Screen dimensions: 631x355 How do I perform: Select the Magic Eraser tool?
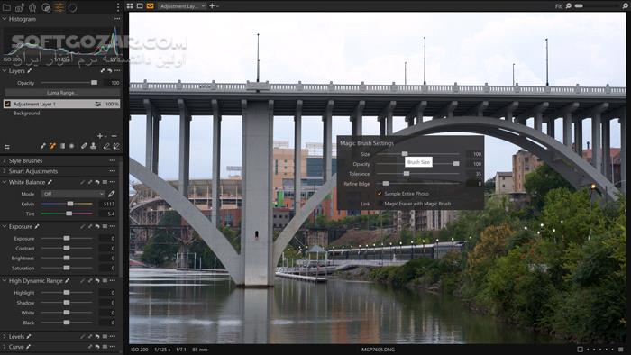116,146
